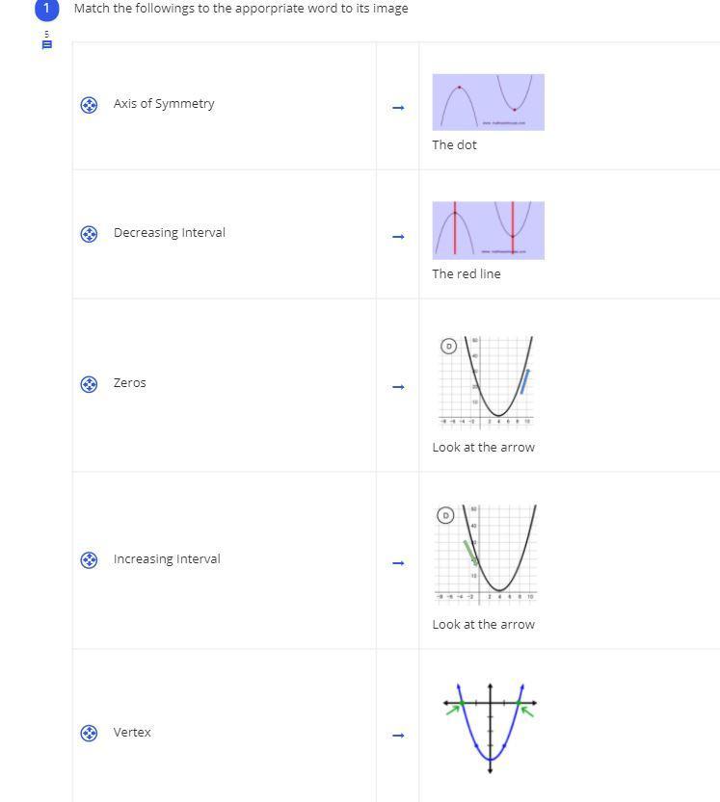Click the blue arrow next to Zeros
Viewport: 720px width, 802px height.
click(x=398, y=387)
